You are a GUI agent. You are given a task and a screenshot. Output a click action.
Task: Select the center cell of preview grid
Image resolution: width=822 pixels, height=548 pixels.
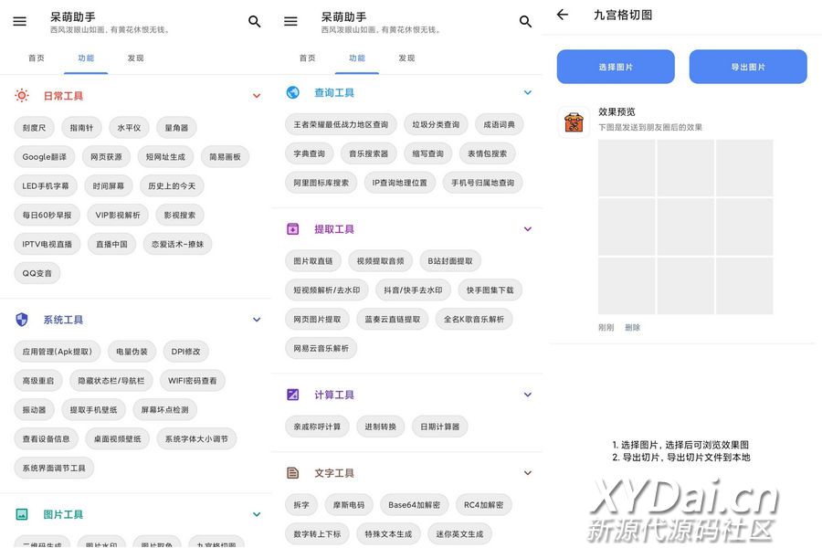(x=685, y=227)
